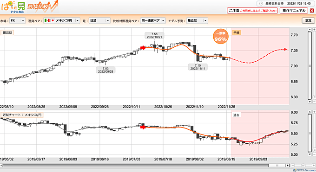Click the 予想 forecast label
The image size is (316, 172).
[237, 32]
